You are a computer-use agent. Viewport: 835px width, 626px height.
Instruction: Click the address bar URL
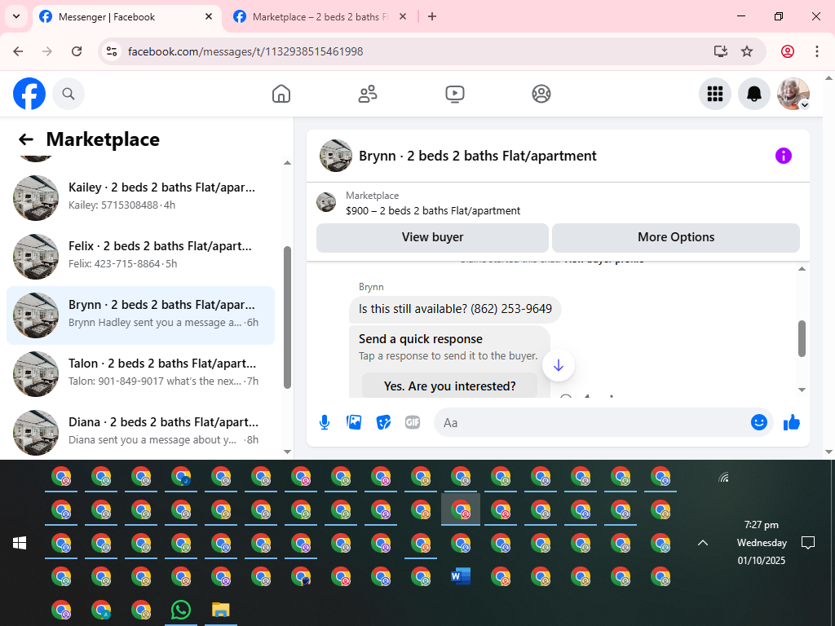[x=245, y=51]
